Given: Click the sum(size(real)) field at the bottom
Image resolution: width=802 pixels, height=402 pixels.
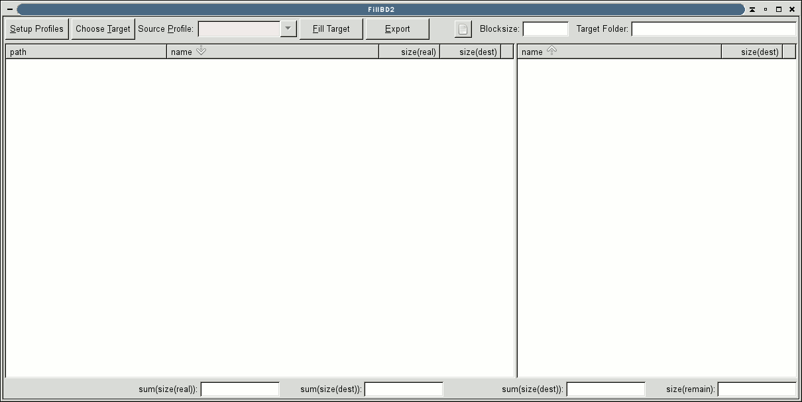Looking at the screenshot, I should click(240, 389).
